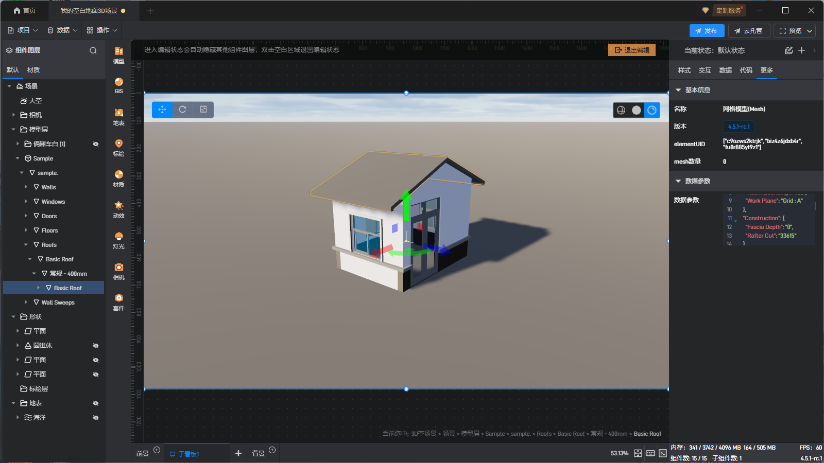Toggle the highlighted blue render mode
This screenshot has width=824, height=463.
click(x=652, y=110)
